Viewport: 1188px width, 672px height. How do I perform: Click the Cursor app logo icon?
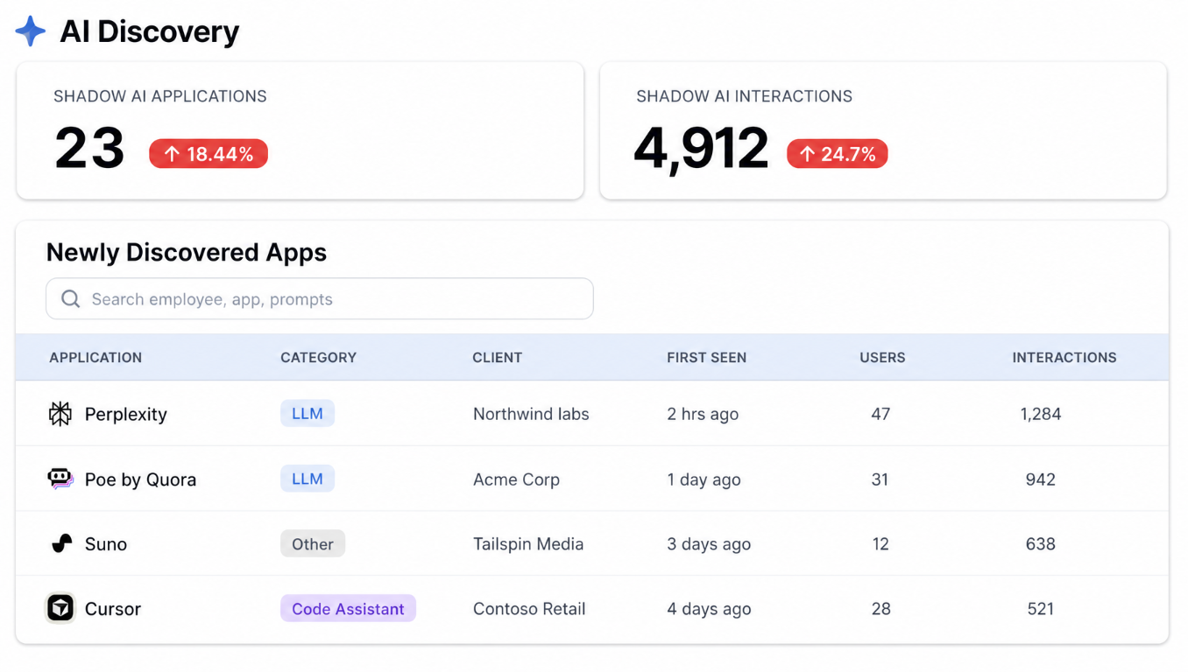click(x=60, y=608)
